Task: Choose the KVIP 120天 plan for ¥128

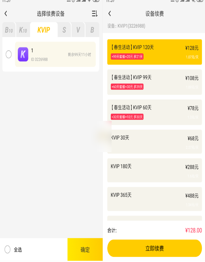Action: [x=154, y=52]
